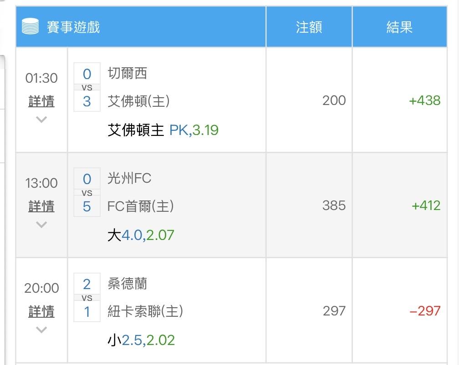Open 詳情 link for the 13:00 match

pyautogui.click(x=41, y=206)
